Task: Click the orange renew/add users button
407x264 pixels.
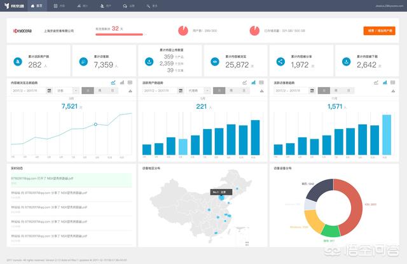Action: point(379,31)
